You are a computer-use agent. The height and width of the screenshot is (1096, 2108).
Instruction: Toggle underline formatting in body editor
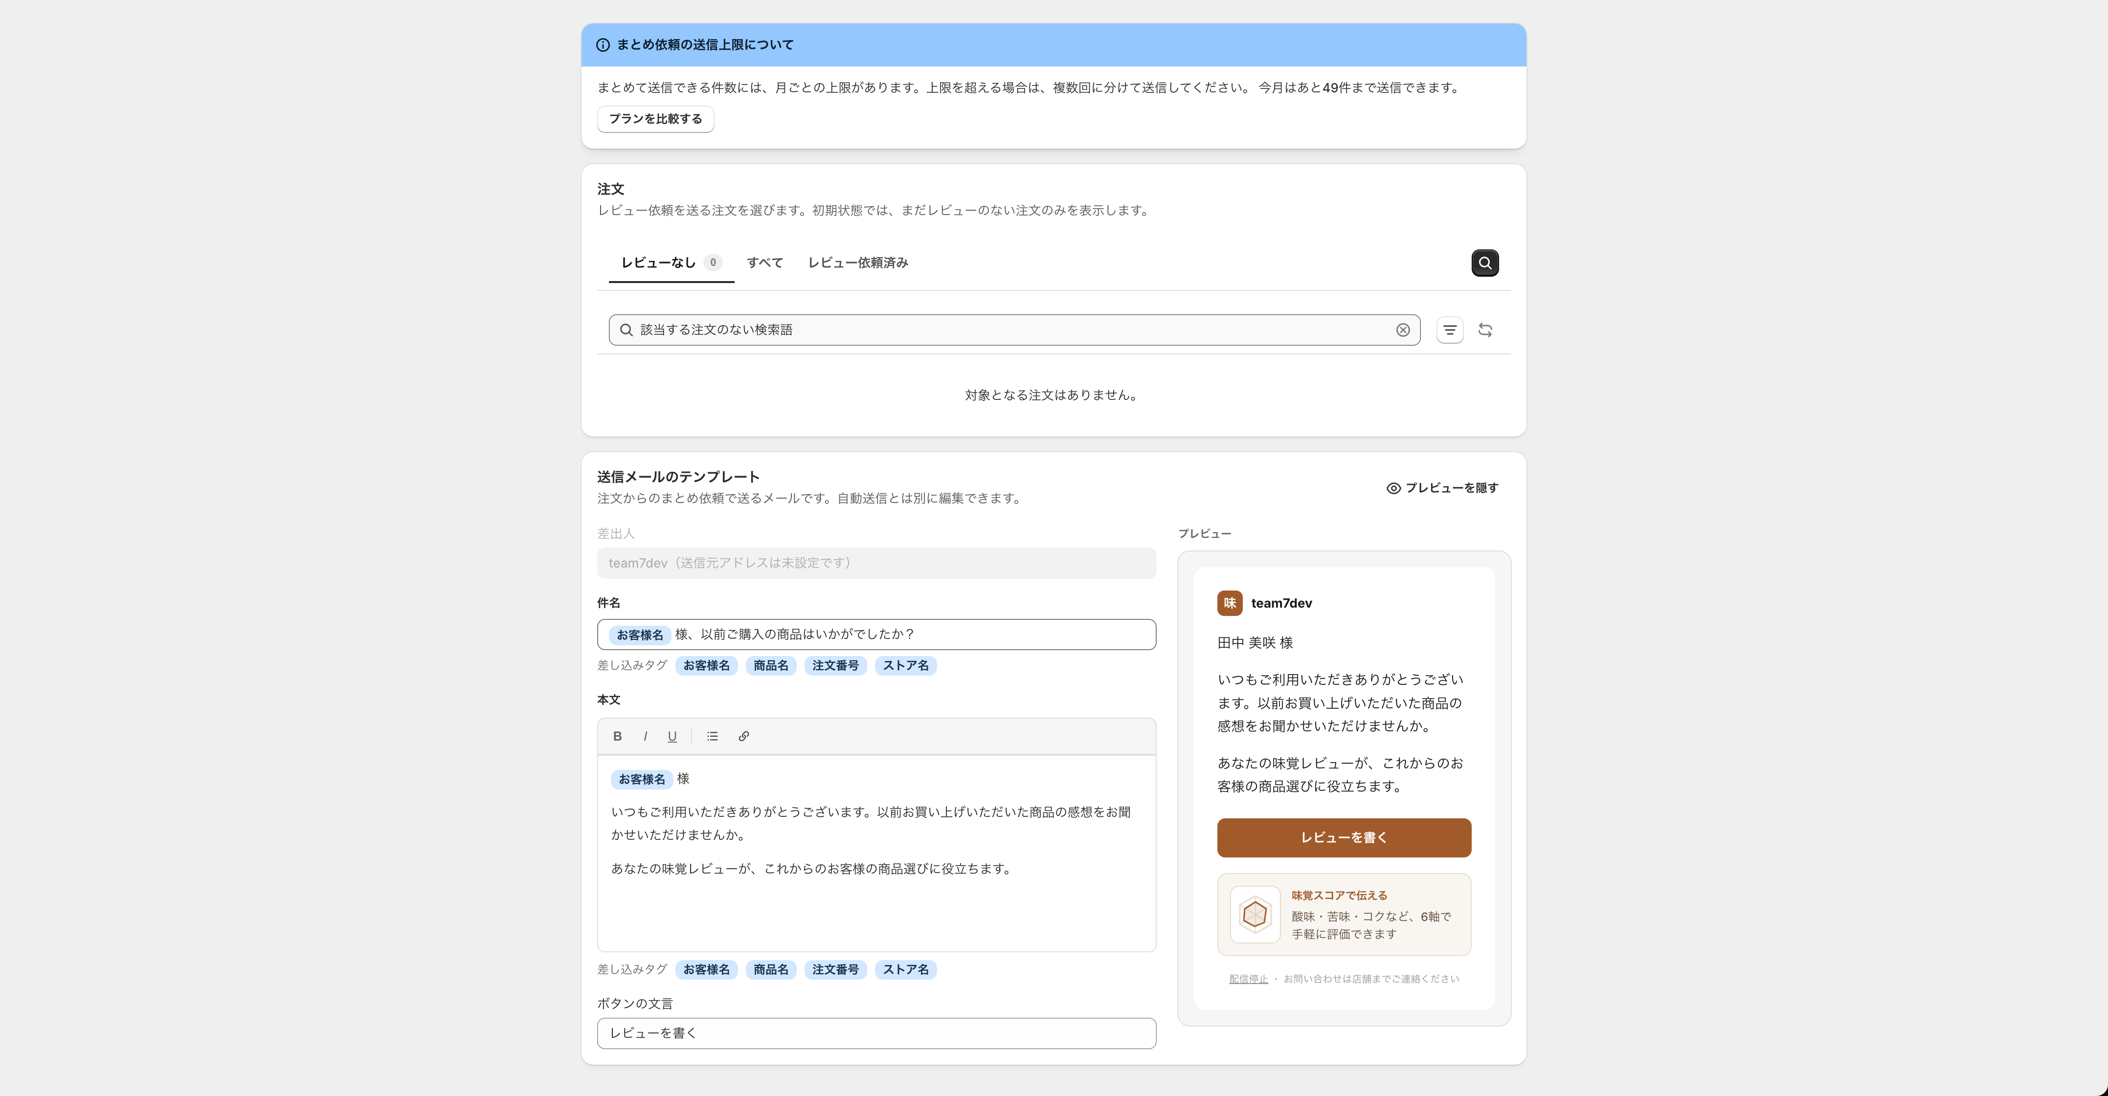pos(672,736)
